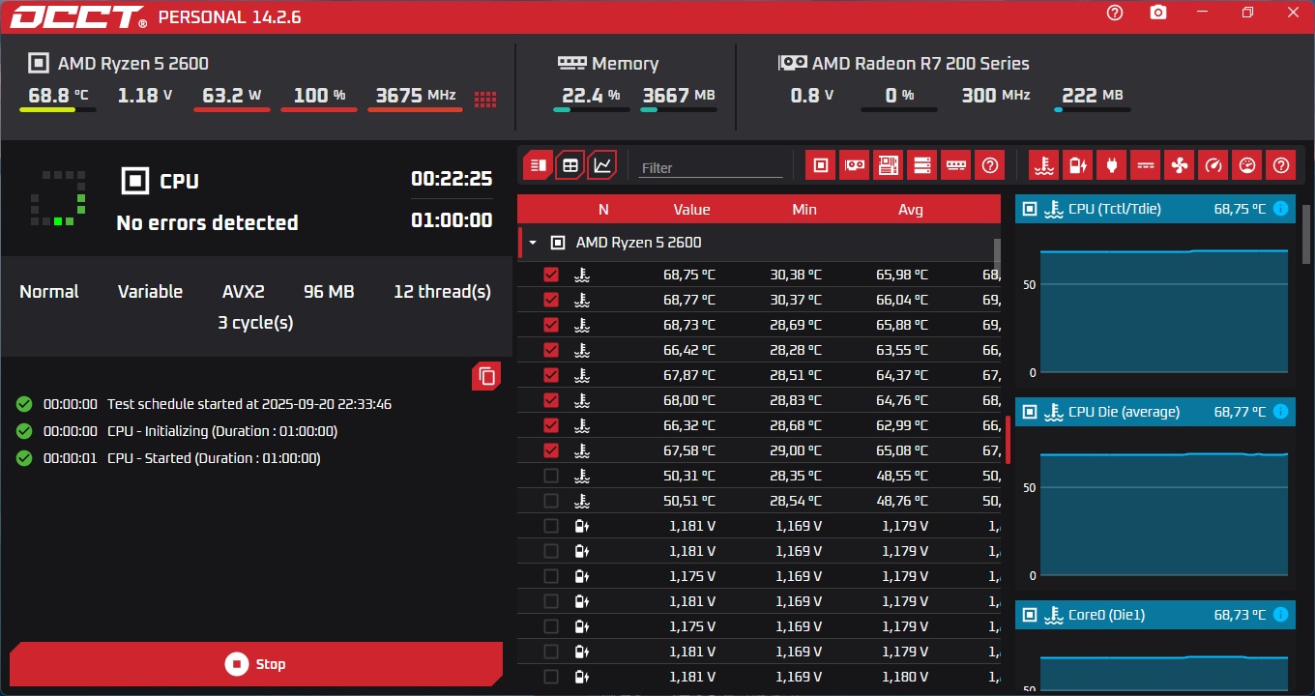The width and height of the screenshot is (1315, 696).
Task: Select the AMD Ryzen 5 2600 header title
Action: click(133, 64)
